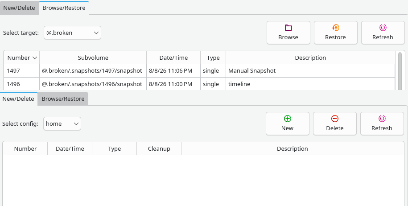Switch to New/Delete tab in upper pane
This screenshot has height=206, width=408.
(19, 8)
